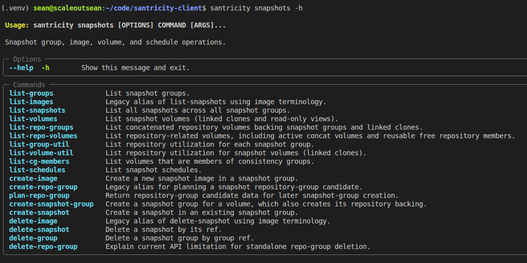Click the sean@scaleoutsean prompt text
The width and height of the screenshot is (527, 263).
coord(67,8)
